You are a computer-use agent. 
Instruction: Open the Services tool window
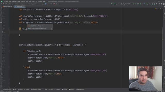(x=71, y=89)
